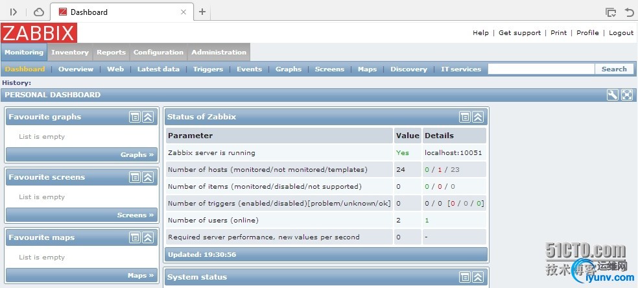Close the Dashboard browser tab

coord(183,12)
